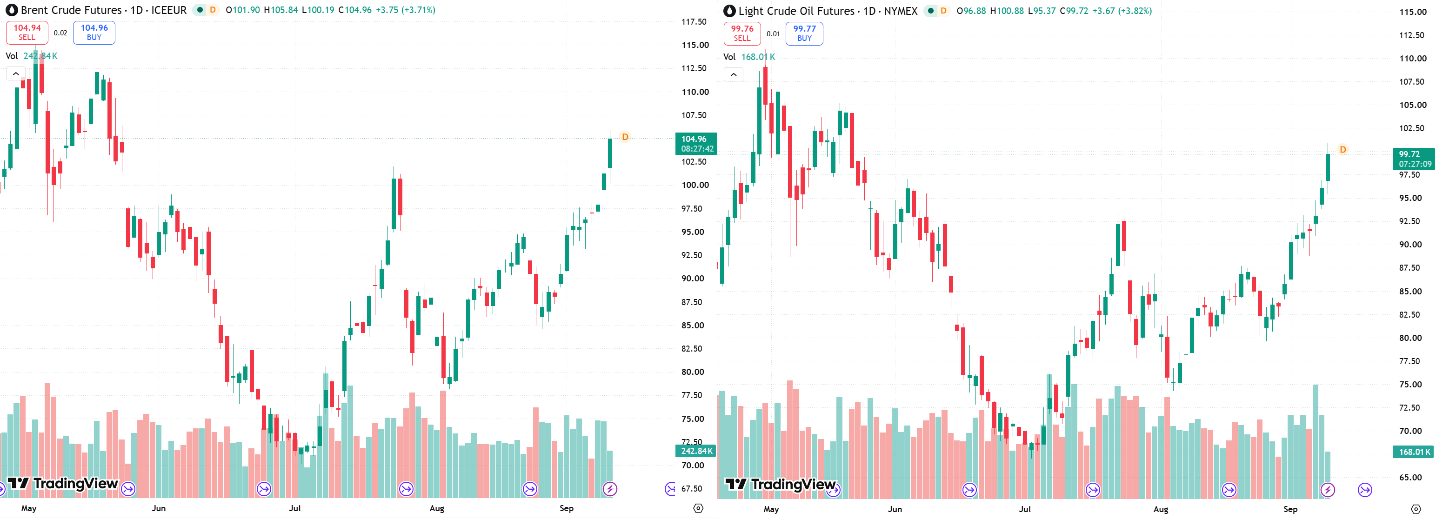Collapse the Light Crude indicator legend chevron

[734, 75]
